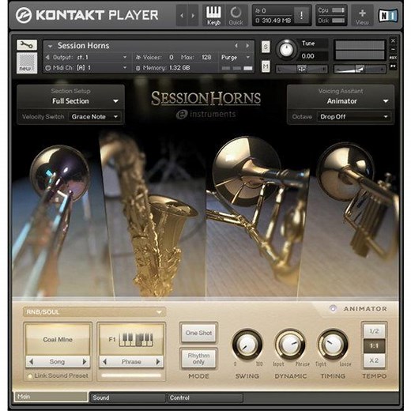Open the Quick load browser
The width and height of the screenshot is (411, 411).
click(236, 15)
